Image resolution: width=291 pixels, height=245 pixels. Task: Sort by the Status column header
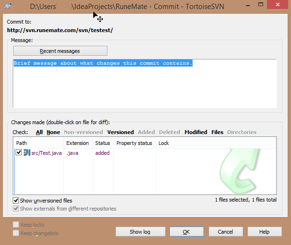(103, 143)
